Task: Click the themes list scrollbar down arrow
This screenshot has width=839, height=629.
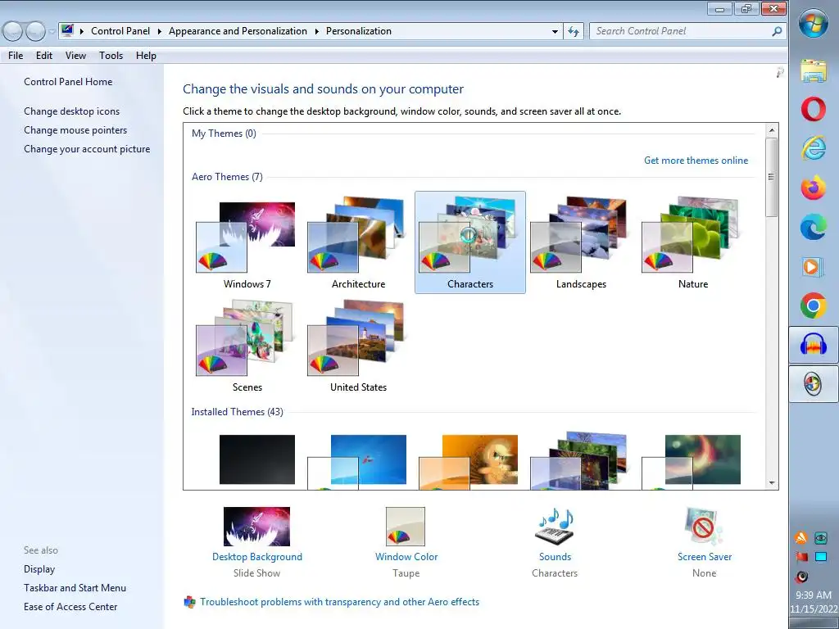Action: pos(771,483)
